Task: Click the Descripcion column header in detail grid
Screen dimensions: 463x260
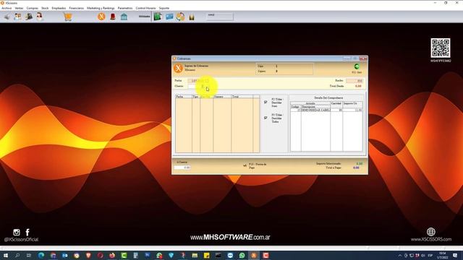Action: 315,107
